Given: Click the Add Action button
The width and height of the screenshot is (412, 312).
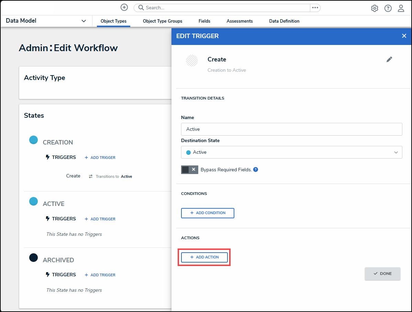Looking at the screenshot, I should (x=204, y=257).
